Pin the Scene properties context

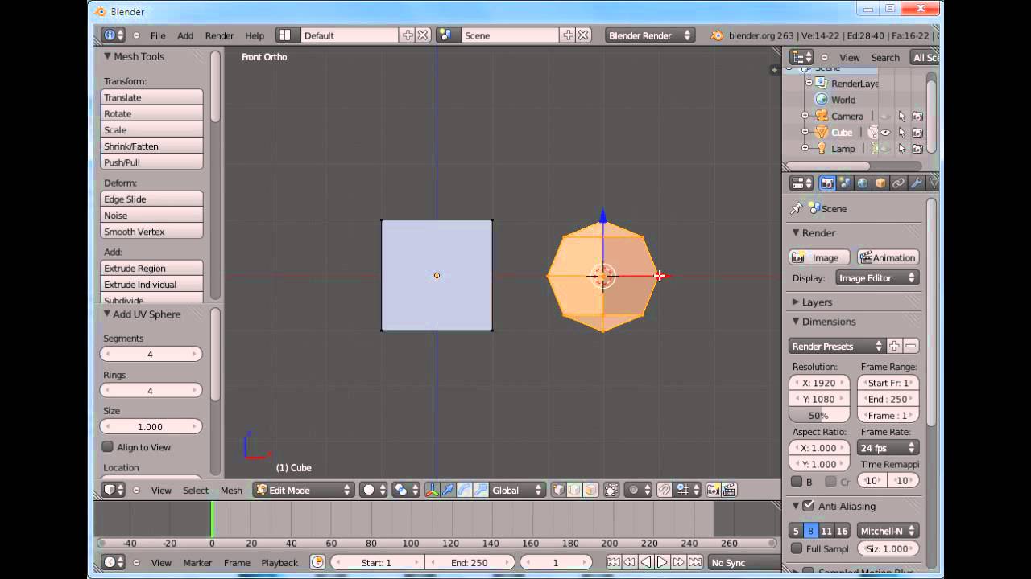point(796,208)
